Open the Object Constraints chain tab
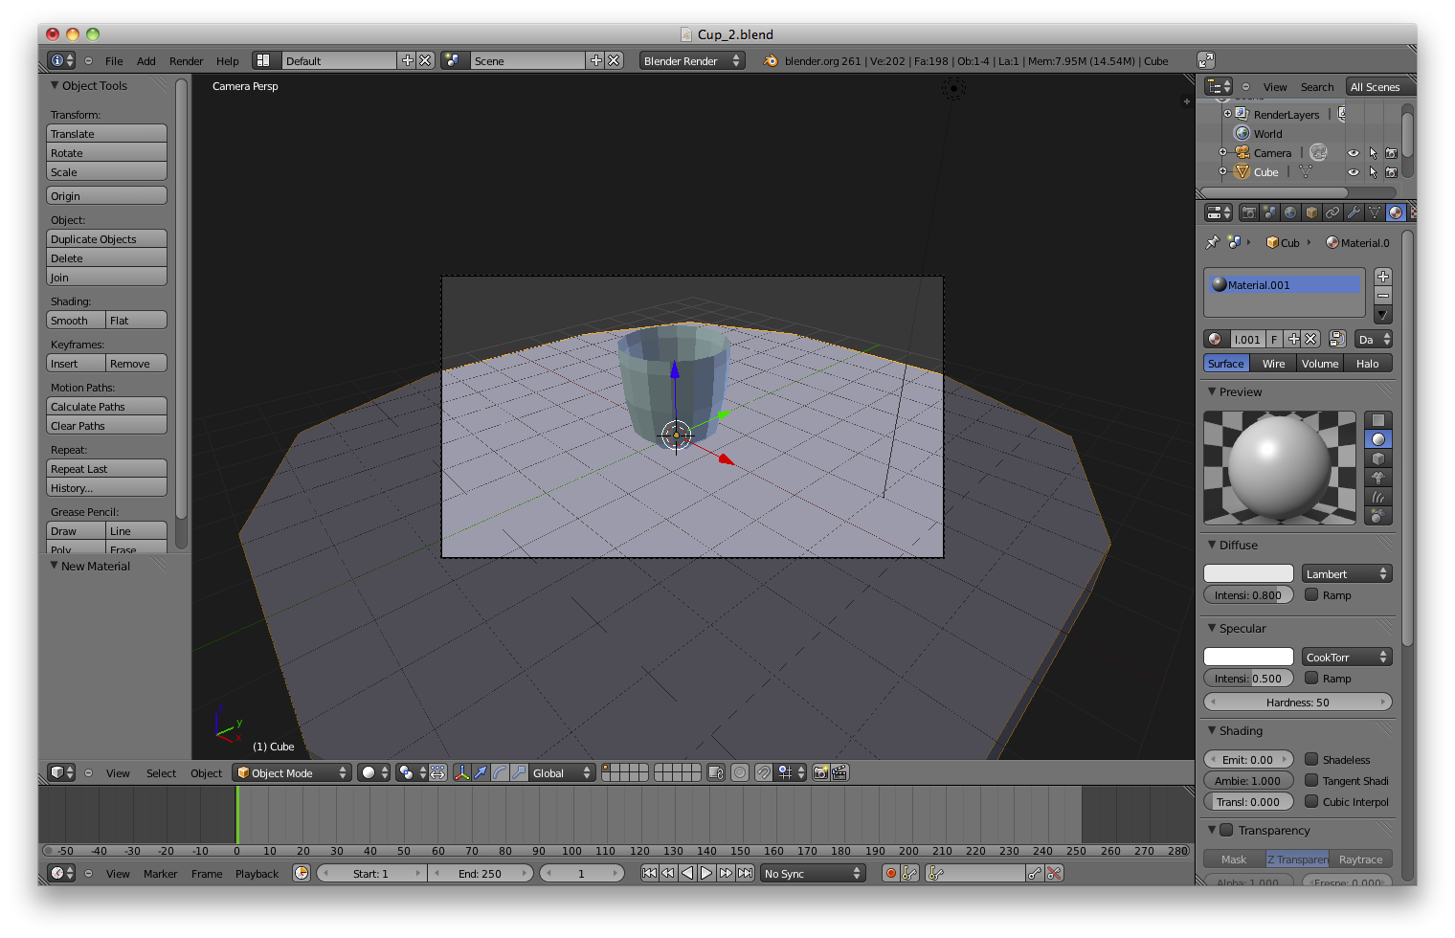 point(1332,212)
